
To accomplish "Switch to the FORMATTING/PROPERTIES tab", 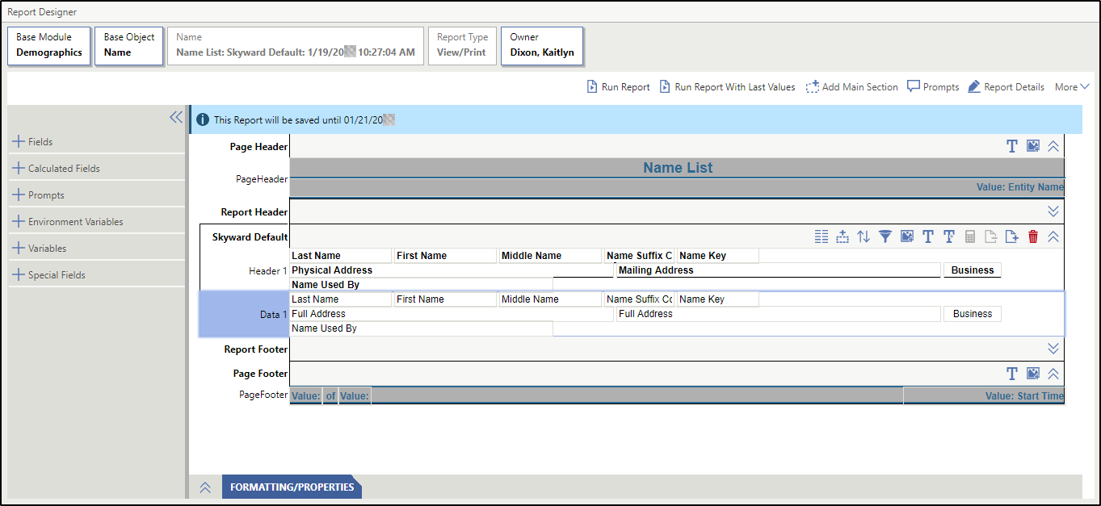I will click(x=292, y=487).
